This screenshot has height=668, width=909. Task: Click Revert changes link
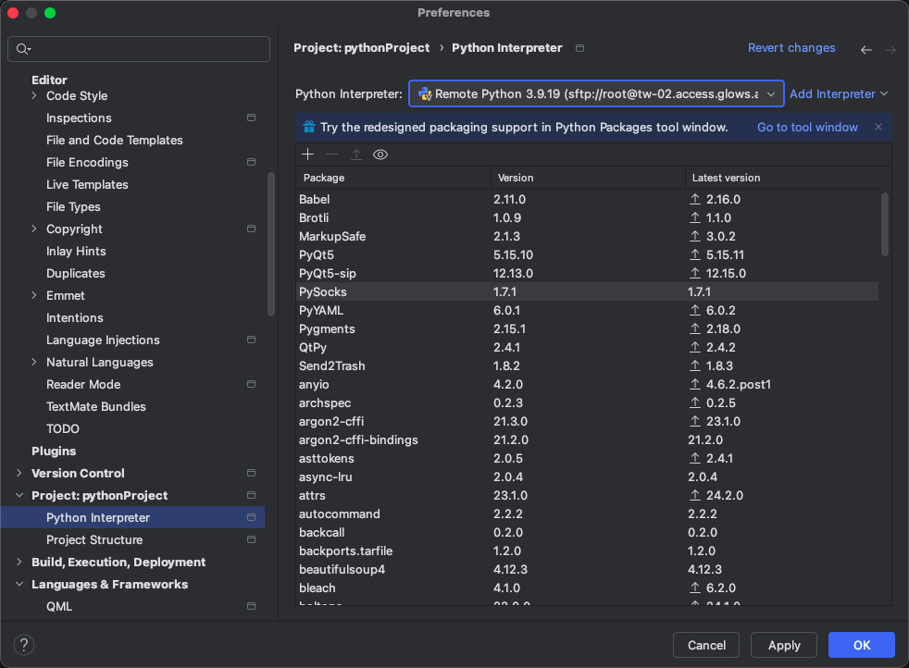coord(791,47)
